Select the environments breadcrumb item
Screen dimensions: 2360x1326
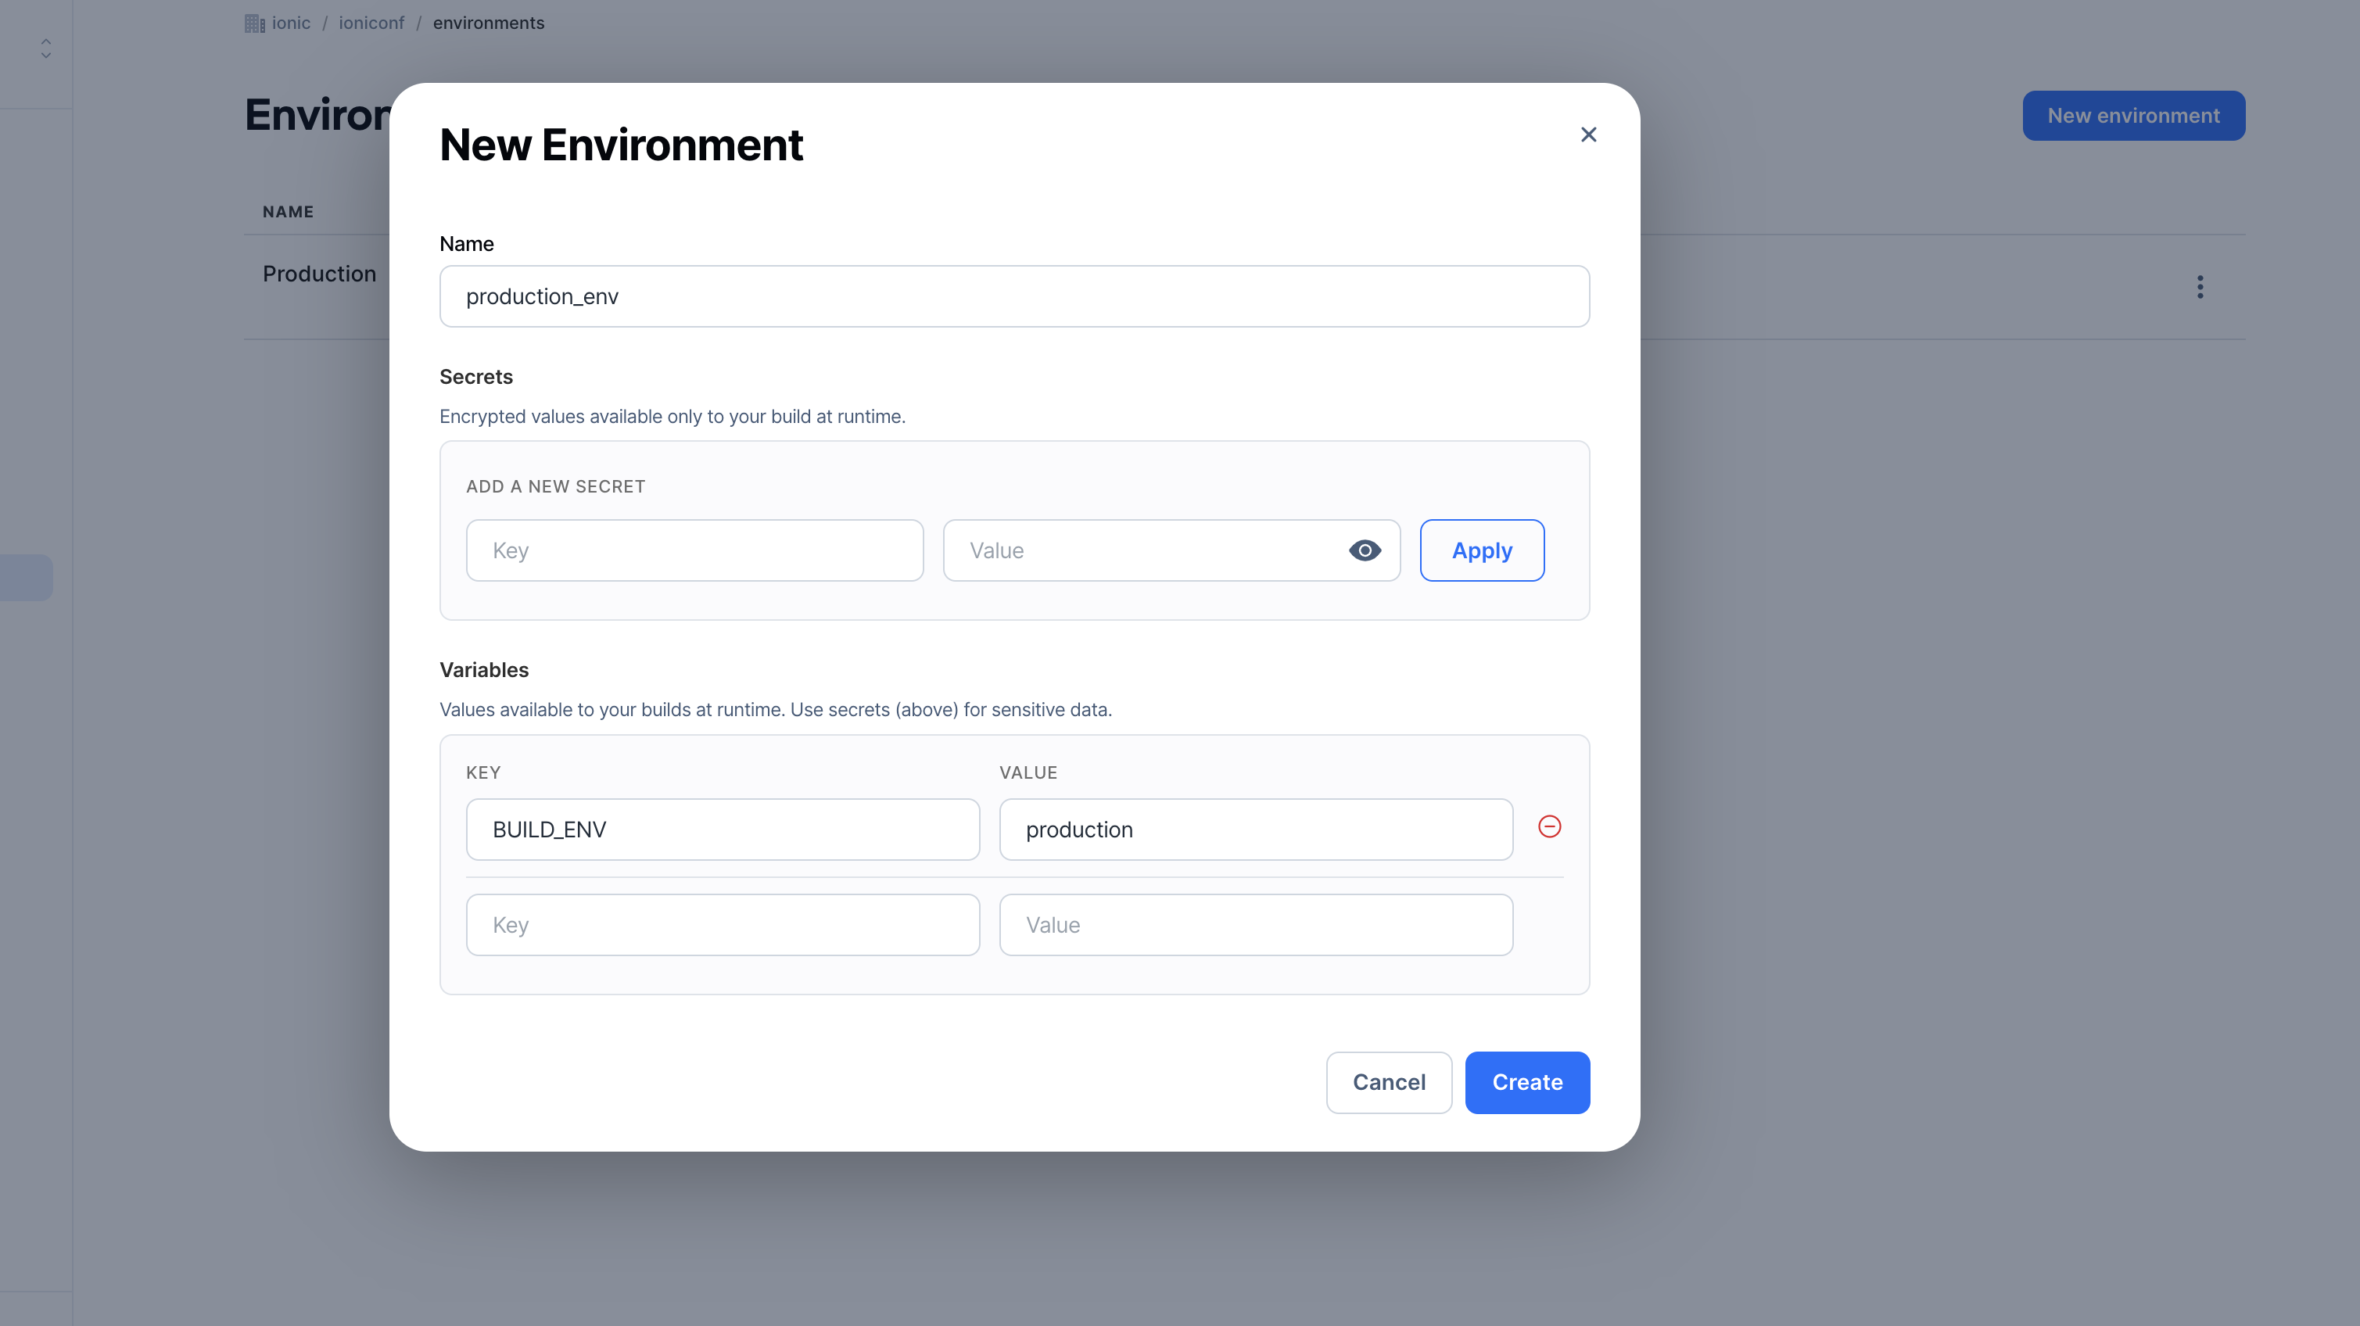[488, 22]
